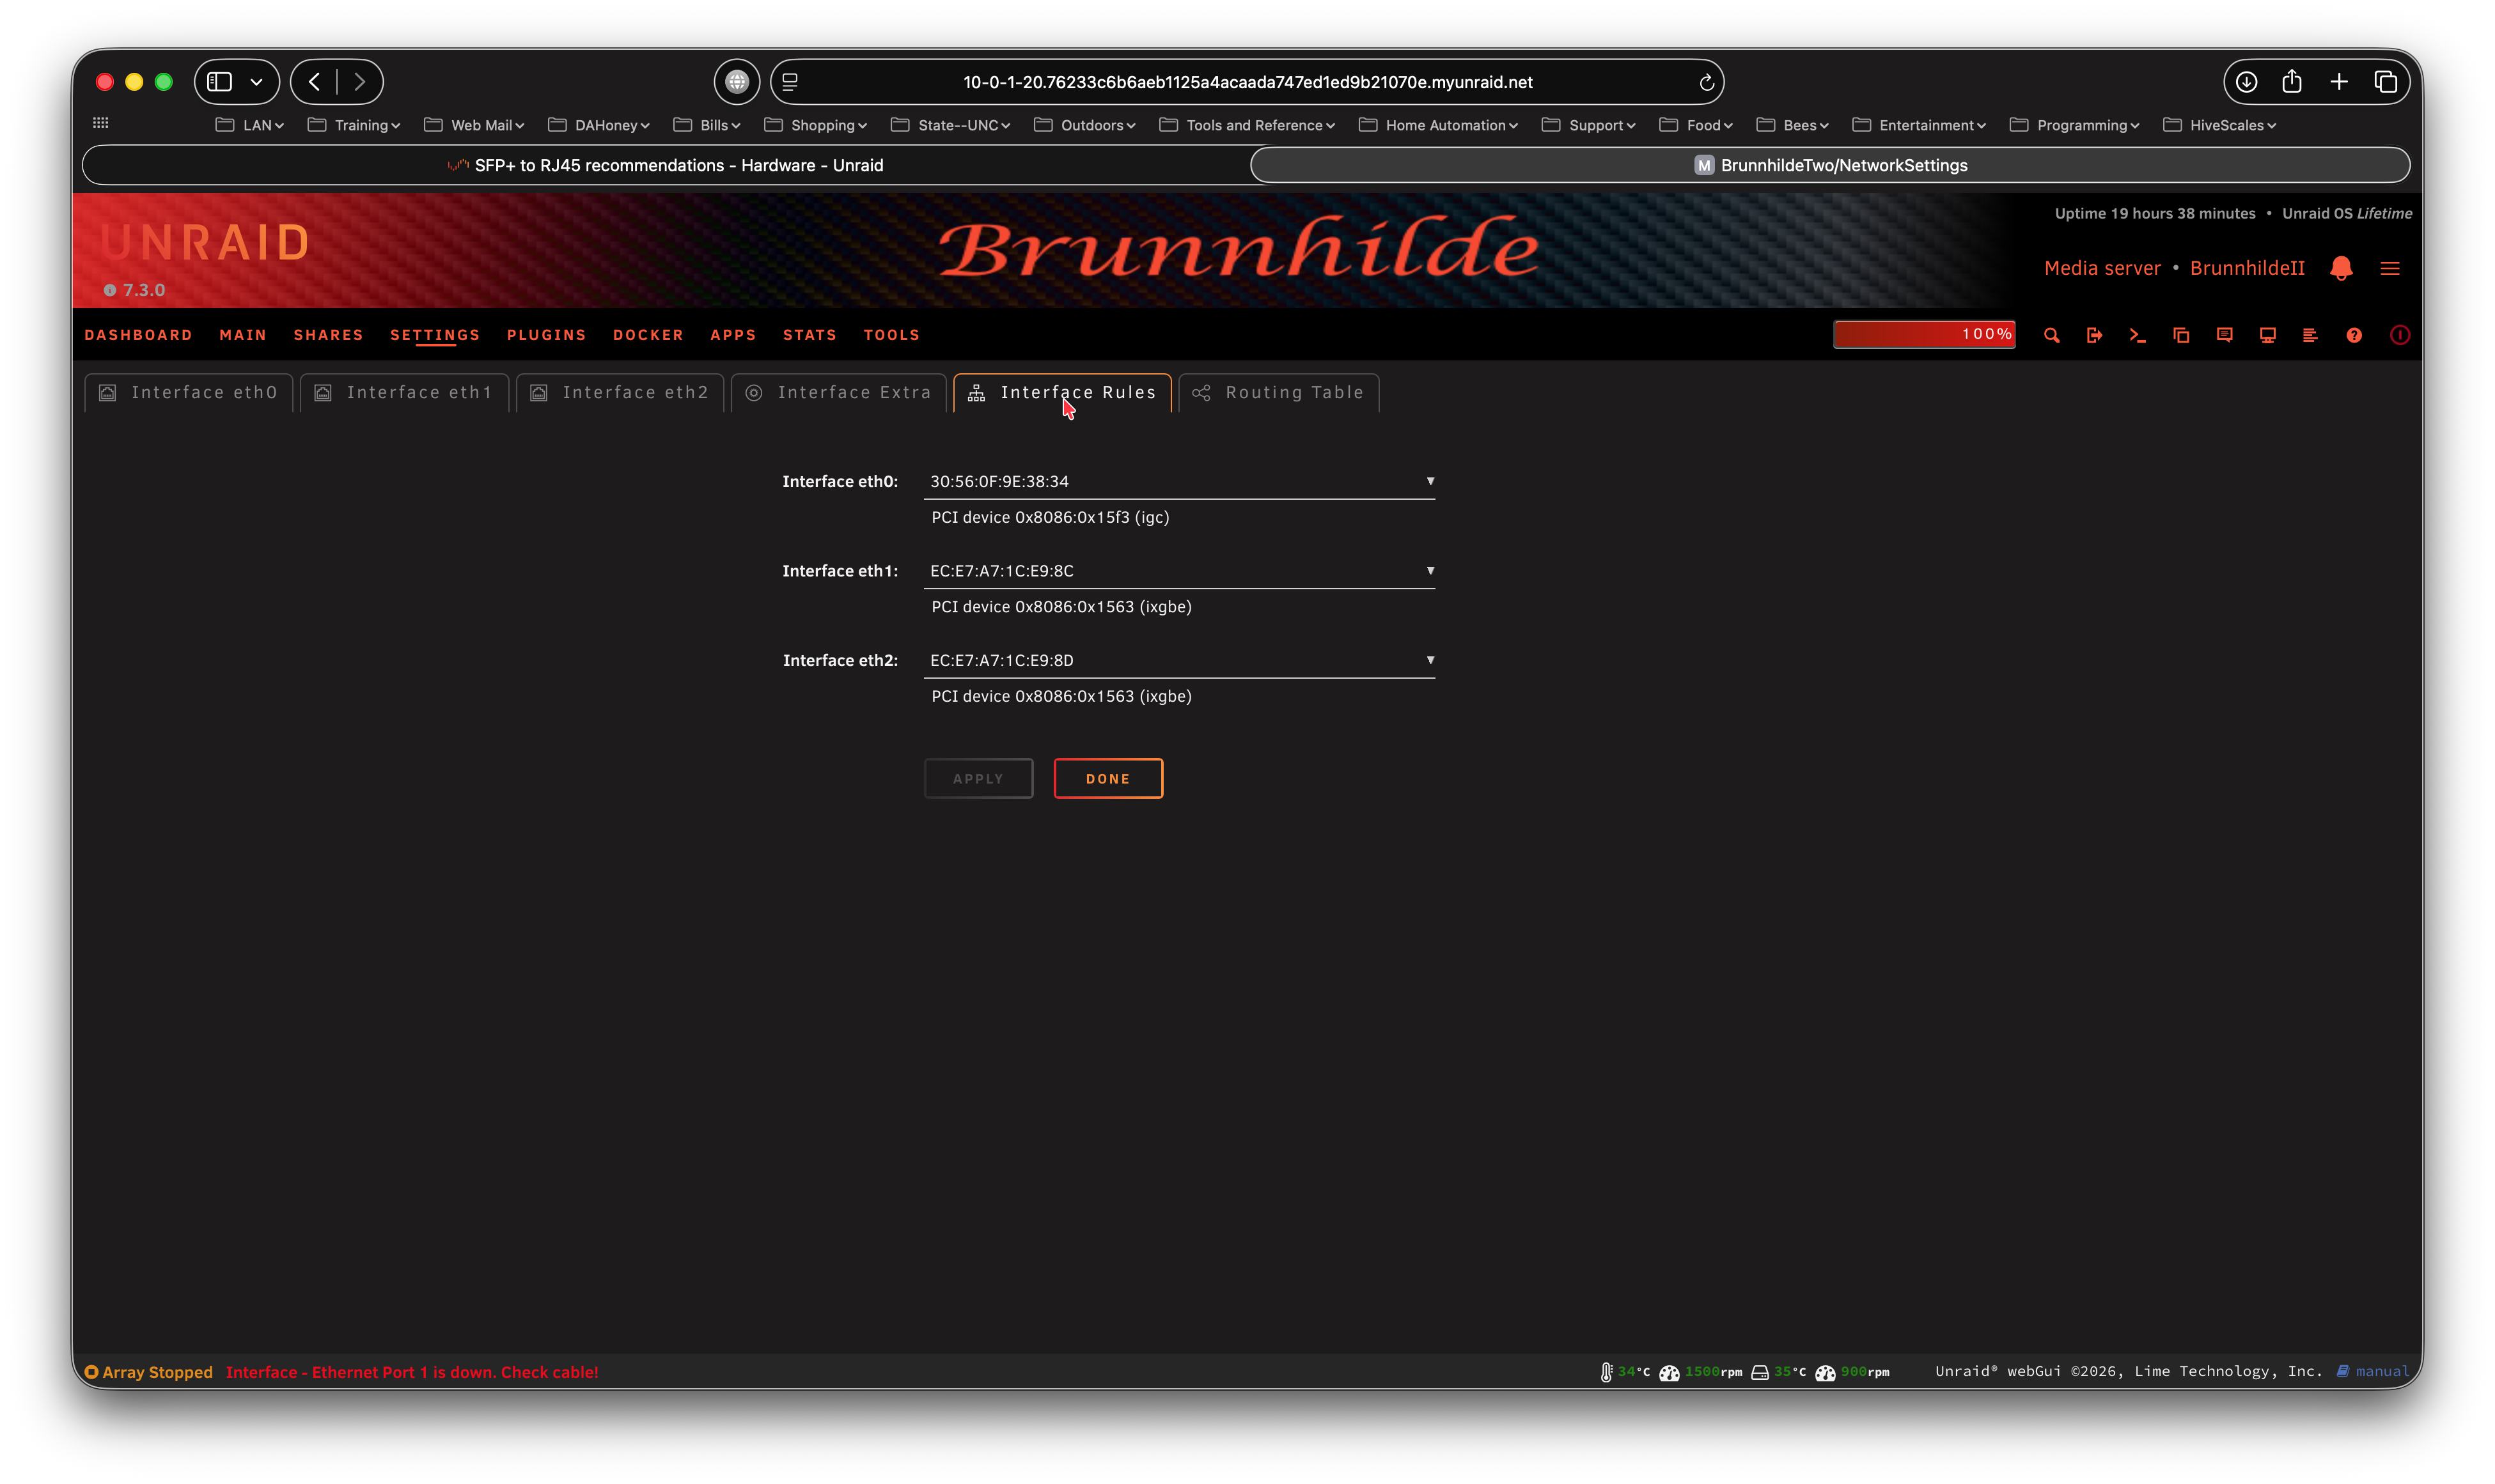The image size is (2495, 1484).
Task: Open the Interface Extra tab
Action: pyautogui.click(x=838, y=393)
